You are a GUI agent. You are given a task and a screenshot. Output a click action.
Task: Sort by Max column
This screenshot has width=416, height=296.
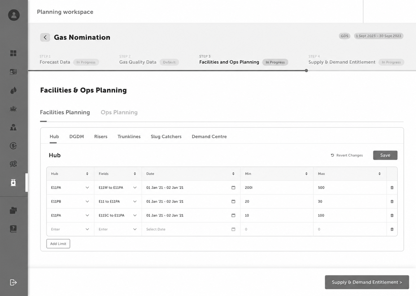[379, 174]
